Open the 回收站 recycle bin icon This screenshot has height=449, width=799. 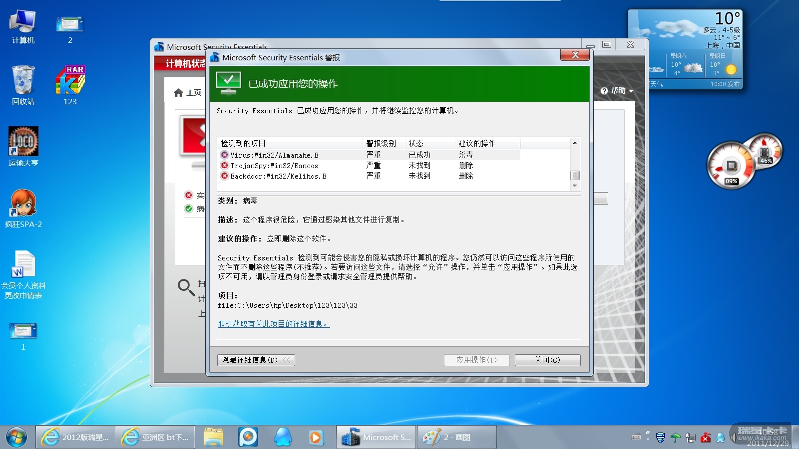pos(23,85)
